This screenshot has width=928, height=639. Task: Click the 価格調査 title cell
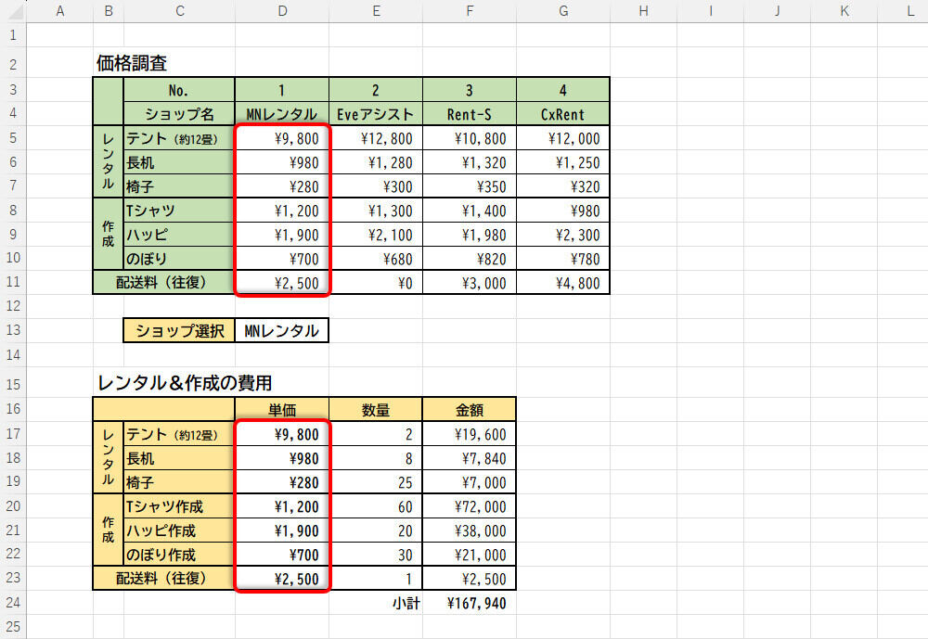133,64
